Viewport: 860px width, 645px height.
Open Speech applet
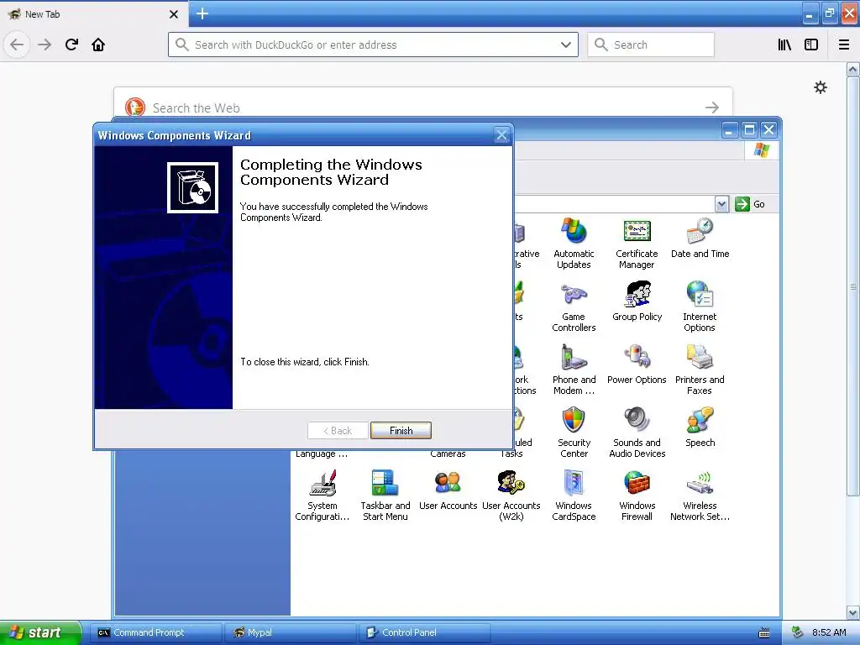pos(700,427)
